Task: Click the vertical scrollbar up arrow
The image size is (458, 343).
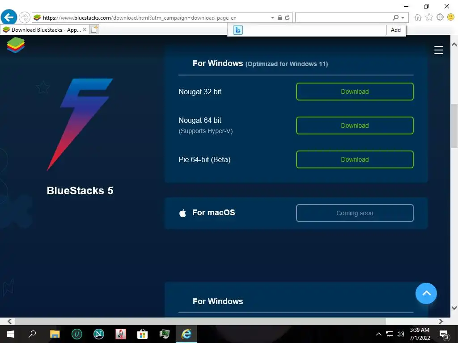Action: tap(454, 45)
